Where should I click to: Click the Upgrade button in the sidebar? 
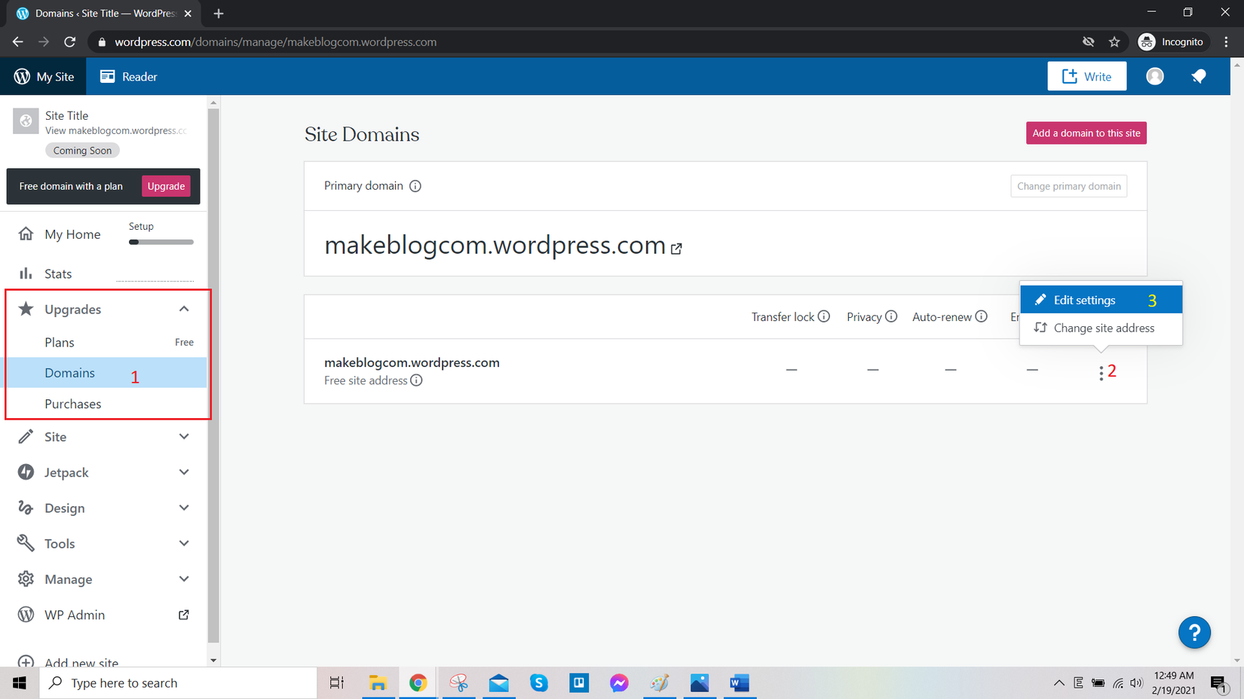pos(166,186)
